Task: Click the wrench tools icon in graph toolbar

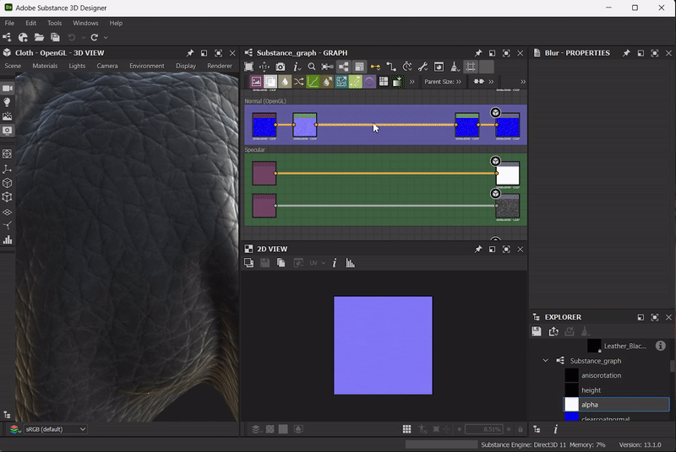Action: pos(422,67)
